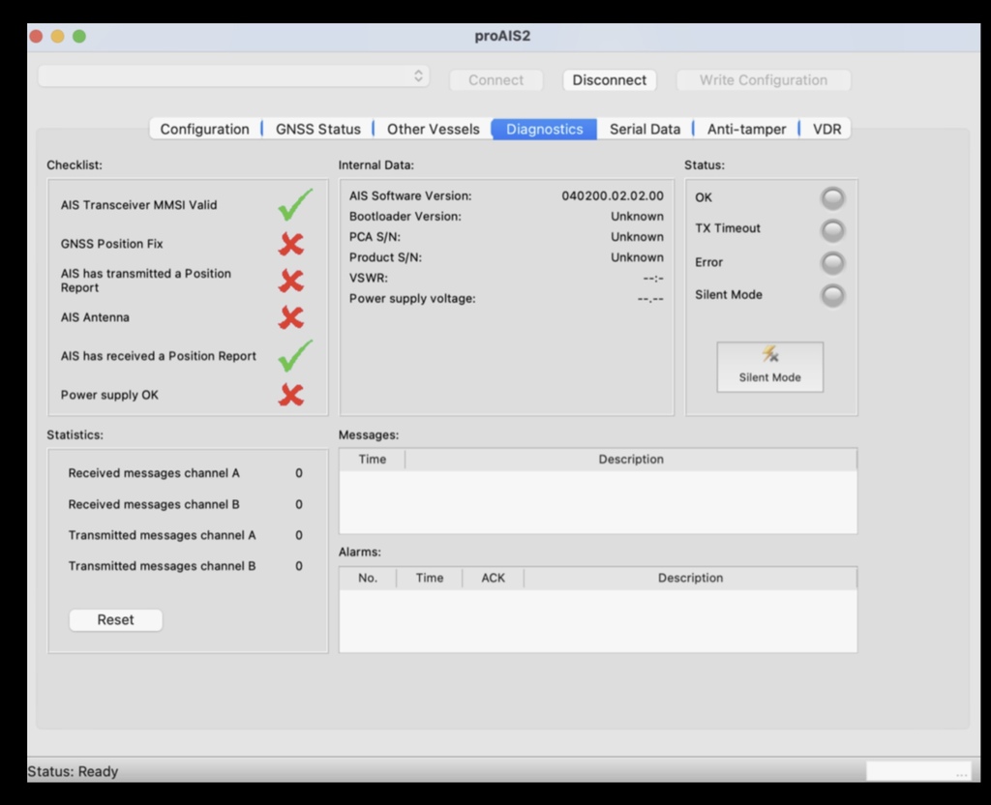Click the Bootloader Version Unknown value
The image size is (991, 805).
click(637, 216)
